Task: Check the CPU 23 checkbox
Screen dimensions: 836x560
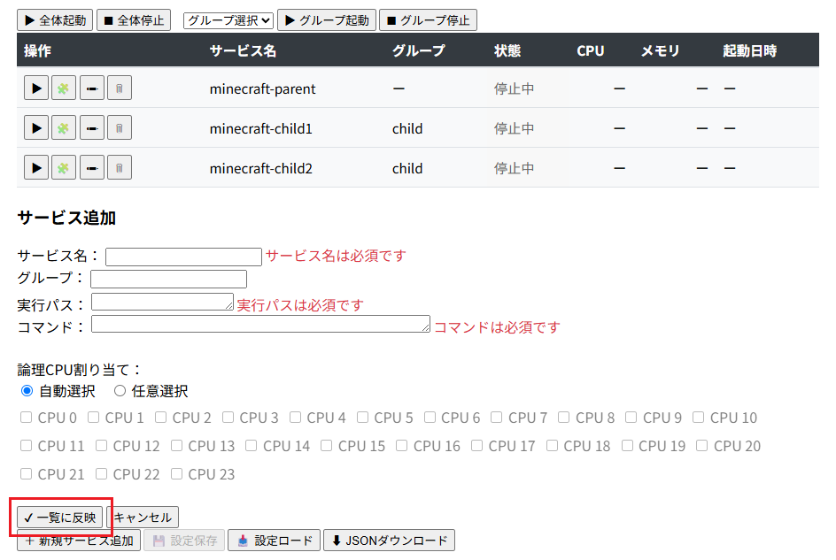Action: click(177, 474)
